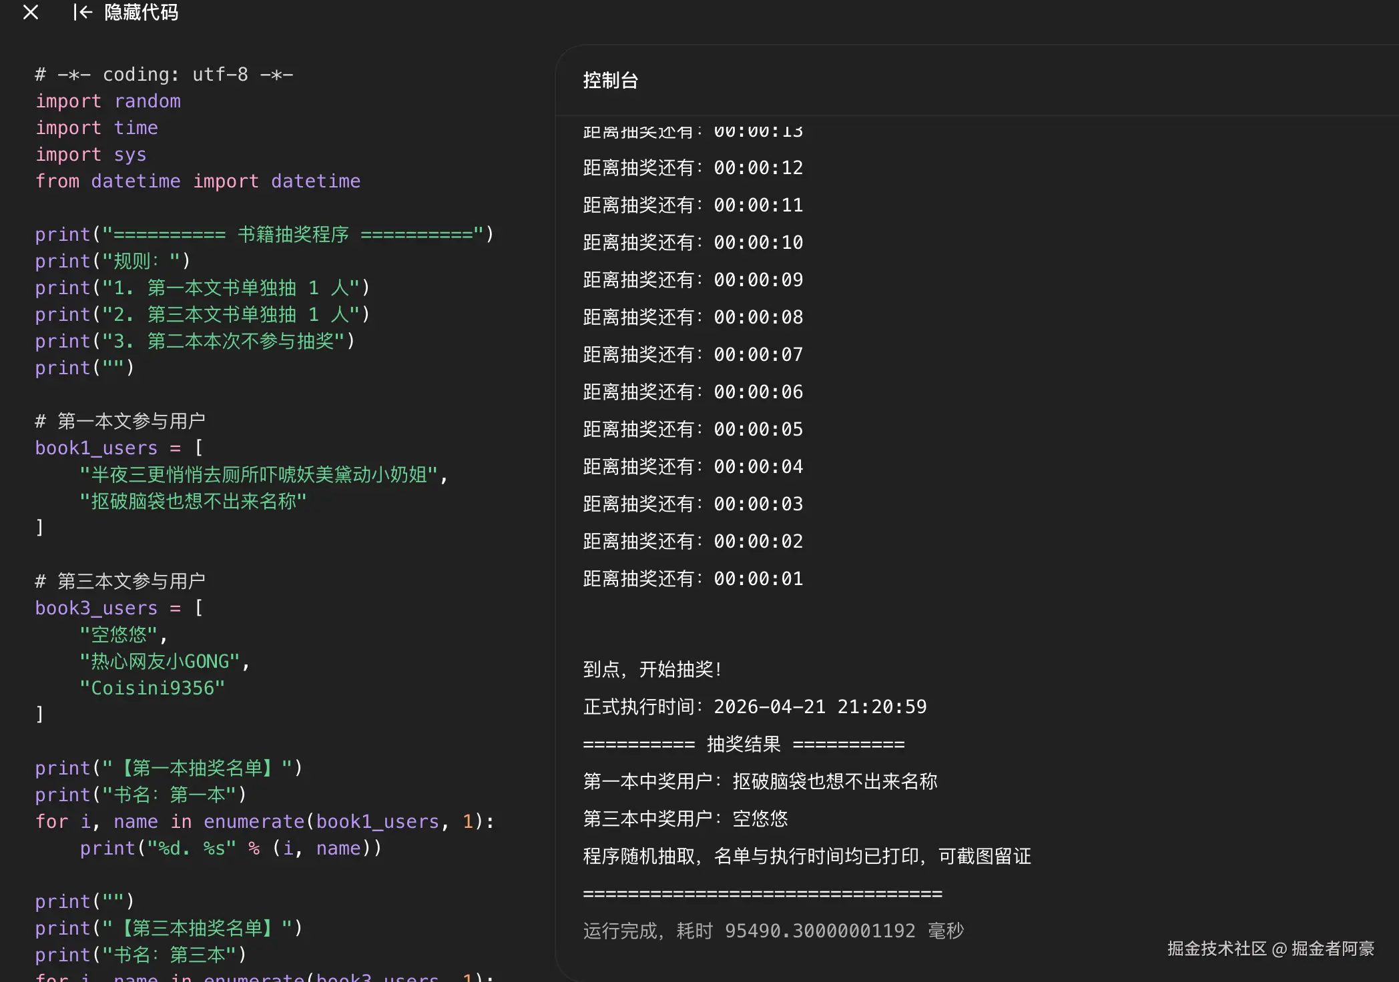Click the print("规则：") line
Image resolution: width=1399 pixels, height=982 pixels.
tap(113, 262)
